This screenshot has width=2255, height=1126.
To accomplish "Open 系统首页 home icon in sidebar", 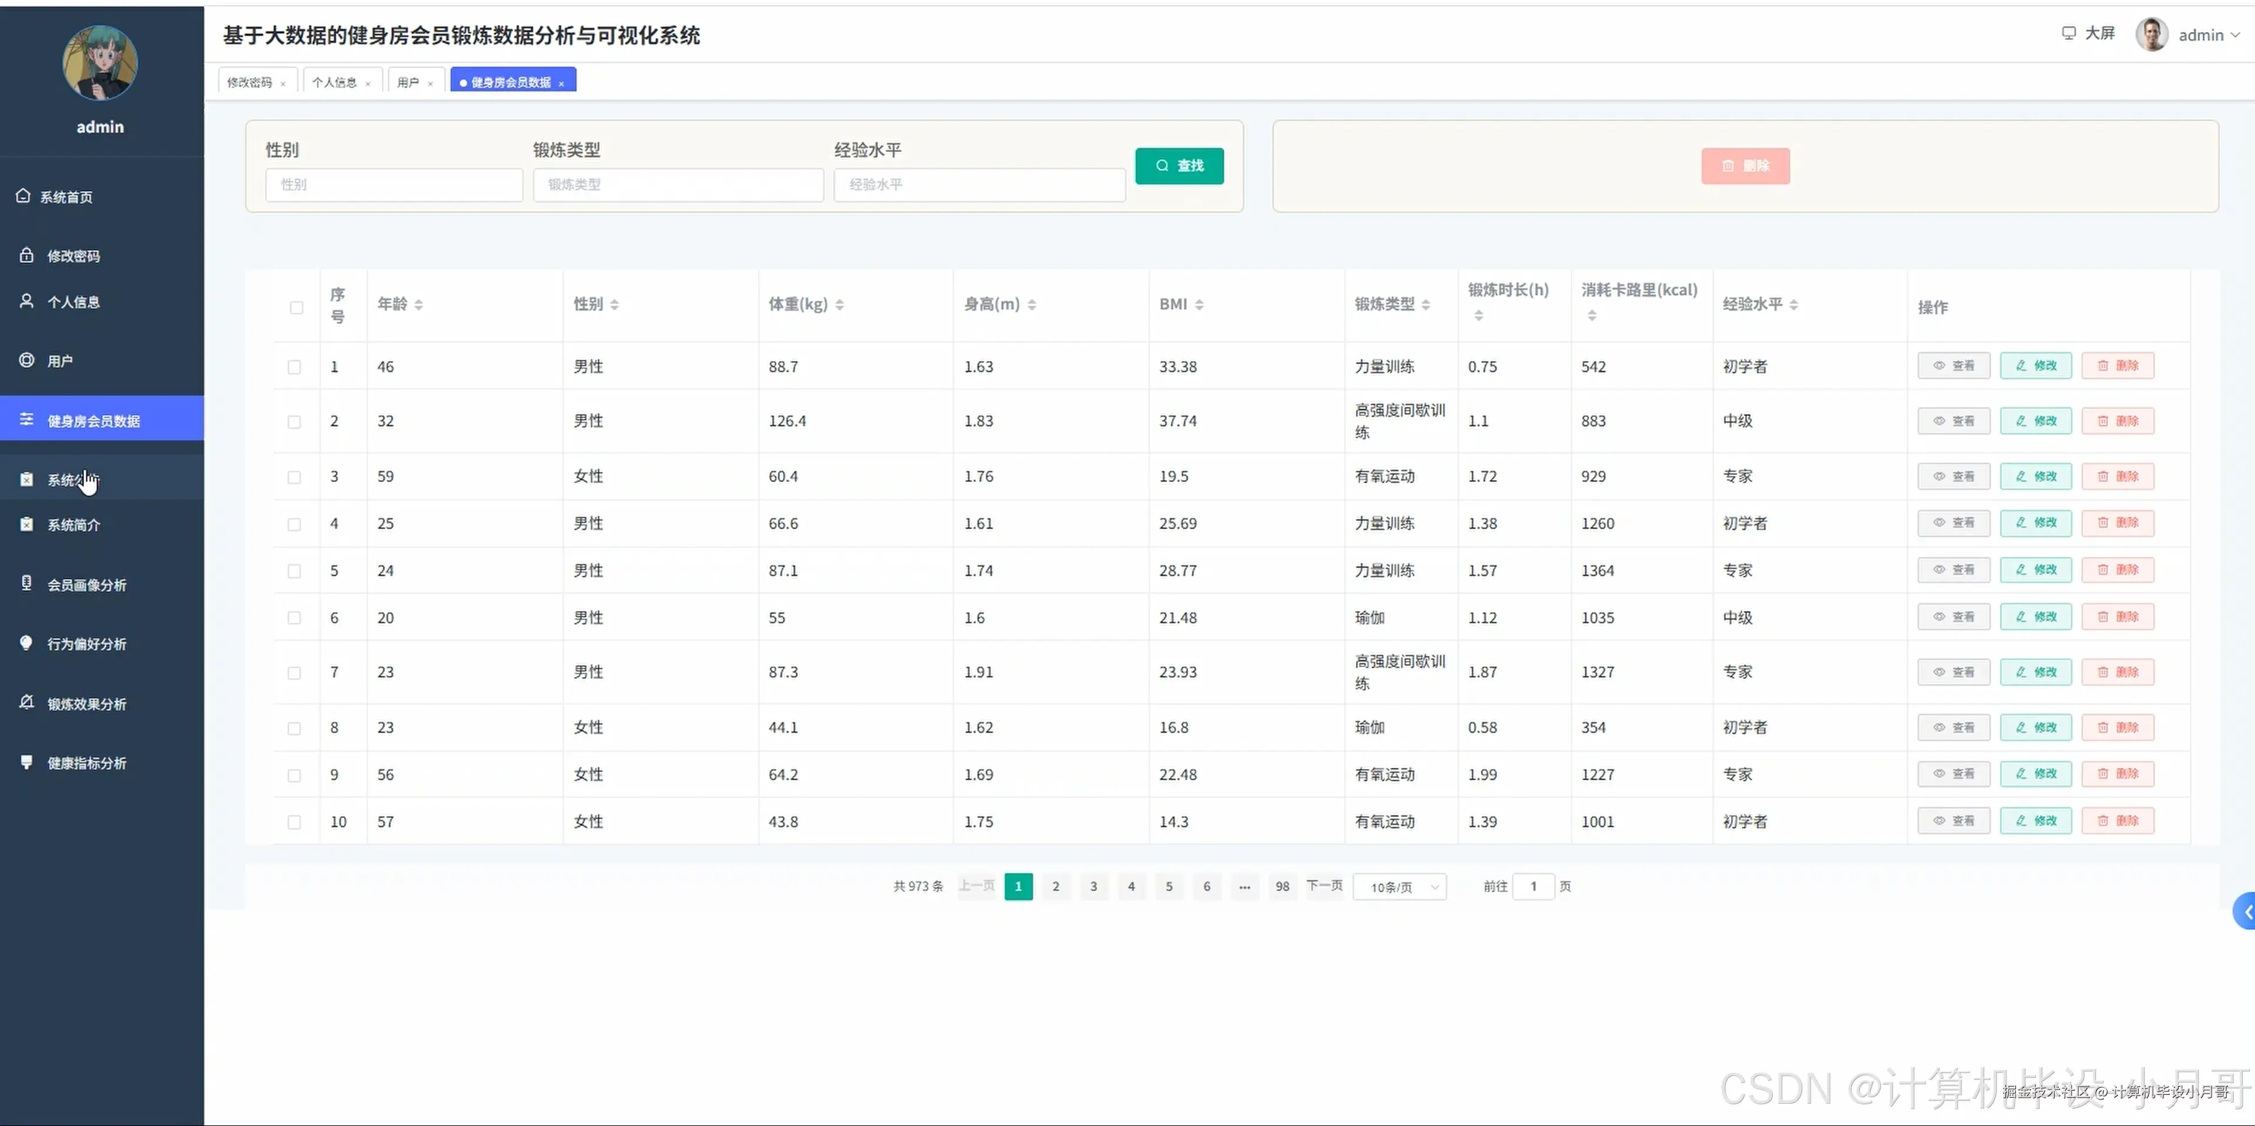I will [23, 196].
